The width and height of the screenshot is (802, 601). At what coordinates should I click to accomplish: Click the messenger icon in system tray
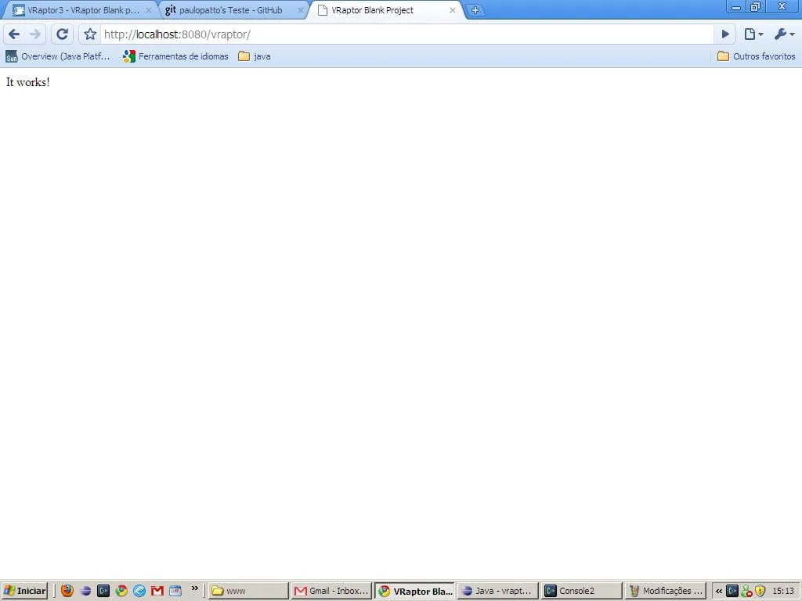(x=746, y=592)
